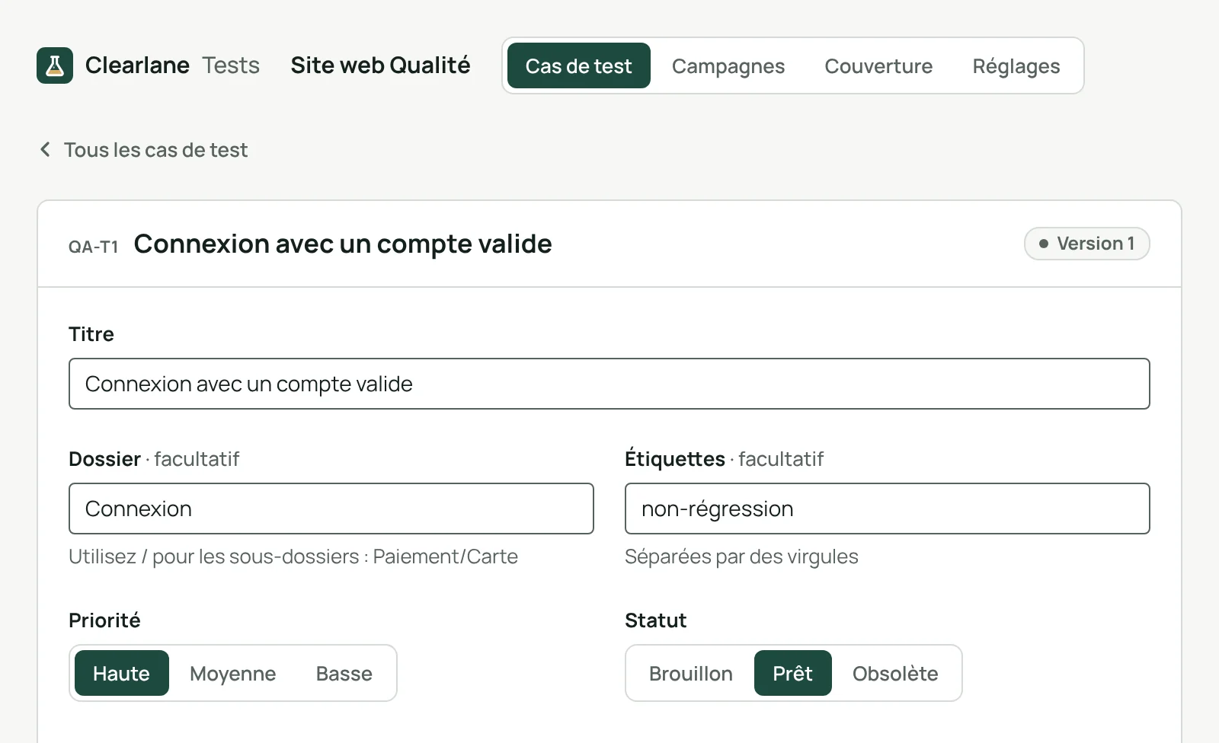This screenshot has width=1219, height=743.
Task: Click the Priorité label
Action: click(104, 620)
